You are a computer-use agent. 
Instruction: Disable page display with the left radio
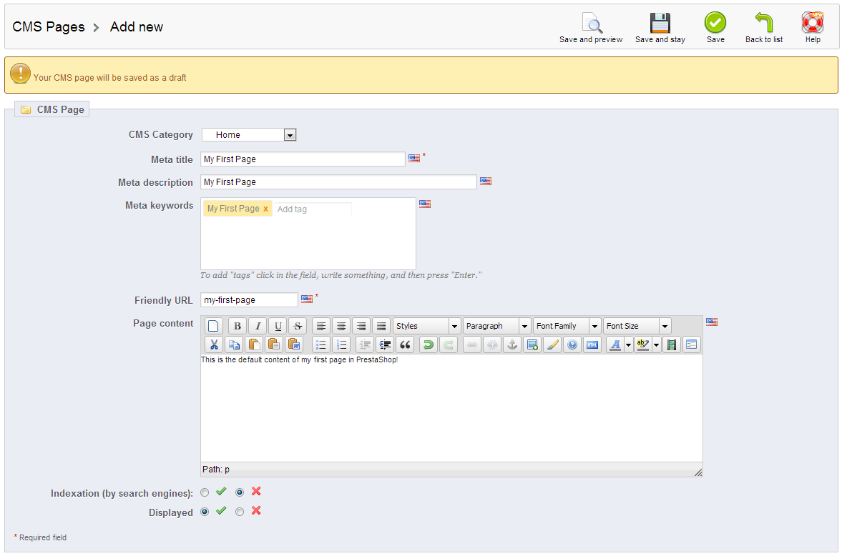click(x=239, y=511)
